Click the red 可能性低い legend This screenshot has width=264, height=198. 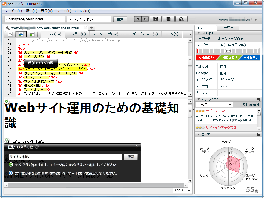point(207,57)
